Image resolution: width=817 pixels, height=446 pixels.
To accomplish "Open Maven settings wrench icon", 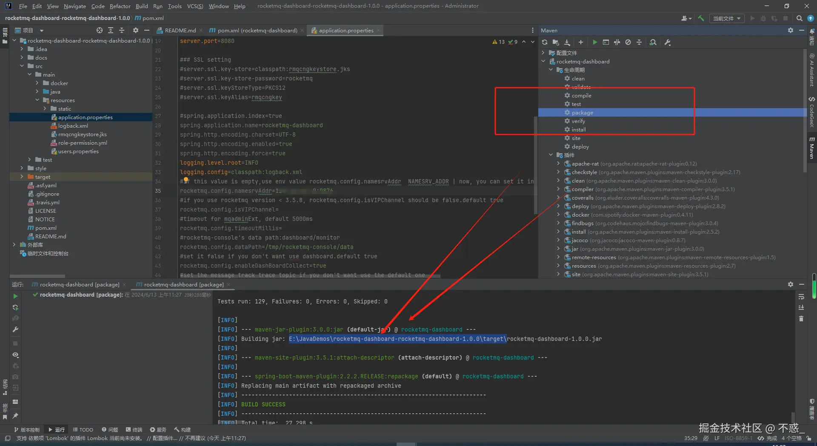I will [667, 42].
